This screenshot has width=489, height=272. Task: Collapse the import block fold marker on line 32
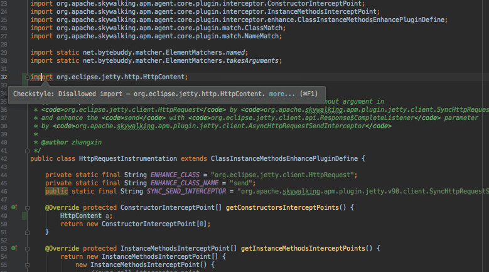point(27,77)
